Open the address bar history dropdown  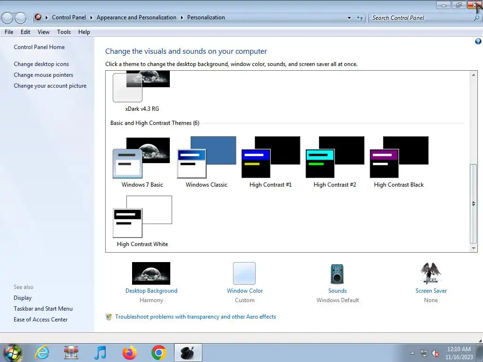tap(349, 18)
